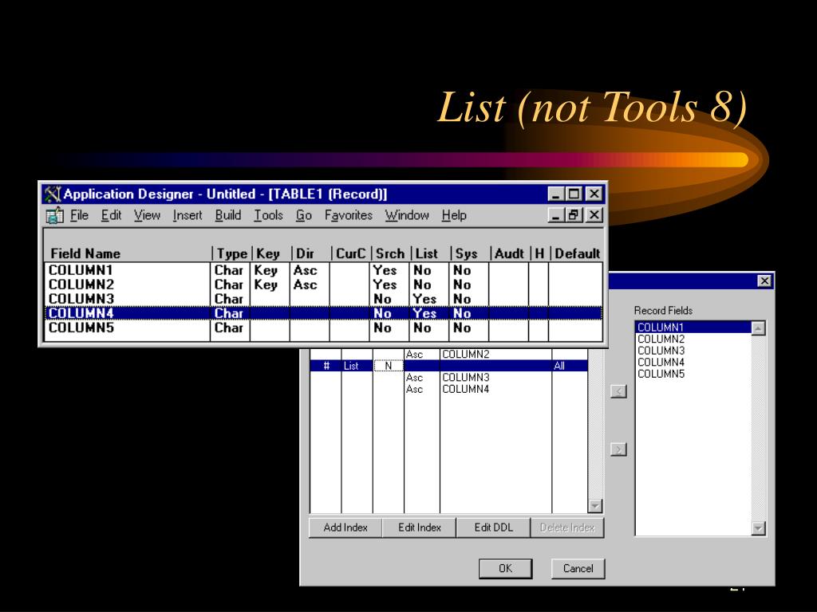
Task: Click the Record Fields list scroll-down arrow
Action: point(758,528)
